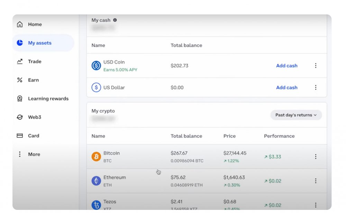This screenshot has height=213, width=346.
Task: Open the Web3 section
Action: pyautogui.click(x=34, y=117)
